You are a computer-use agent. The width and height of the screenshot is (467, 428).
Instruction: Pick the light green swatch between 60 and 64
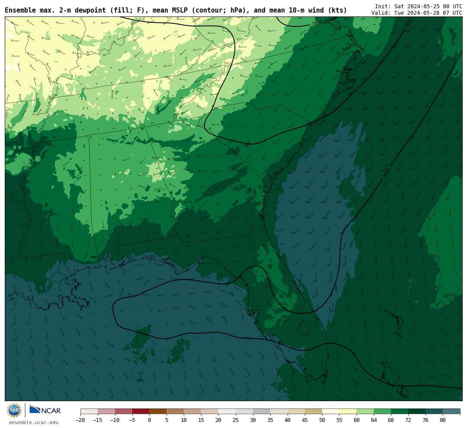pyautogui.click(x=365, y=412)
